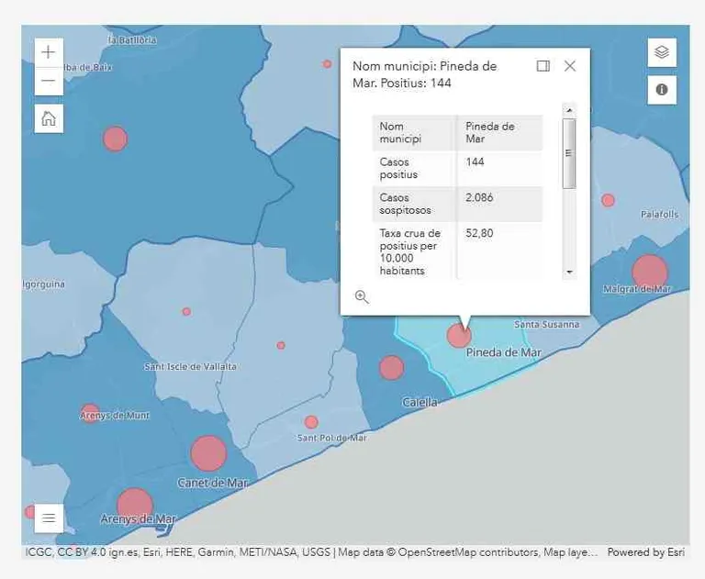
Task: Click the value 52,80 in popup
Action: click(479, 233)
